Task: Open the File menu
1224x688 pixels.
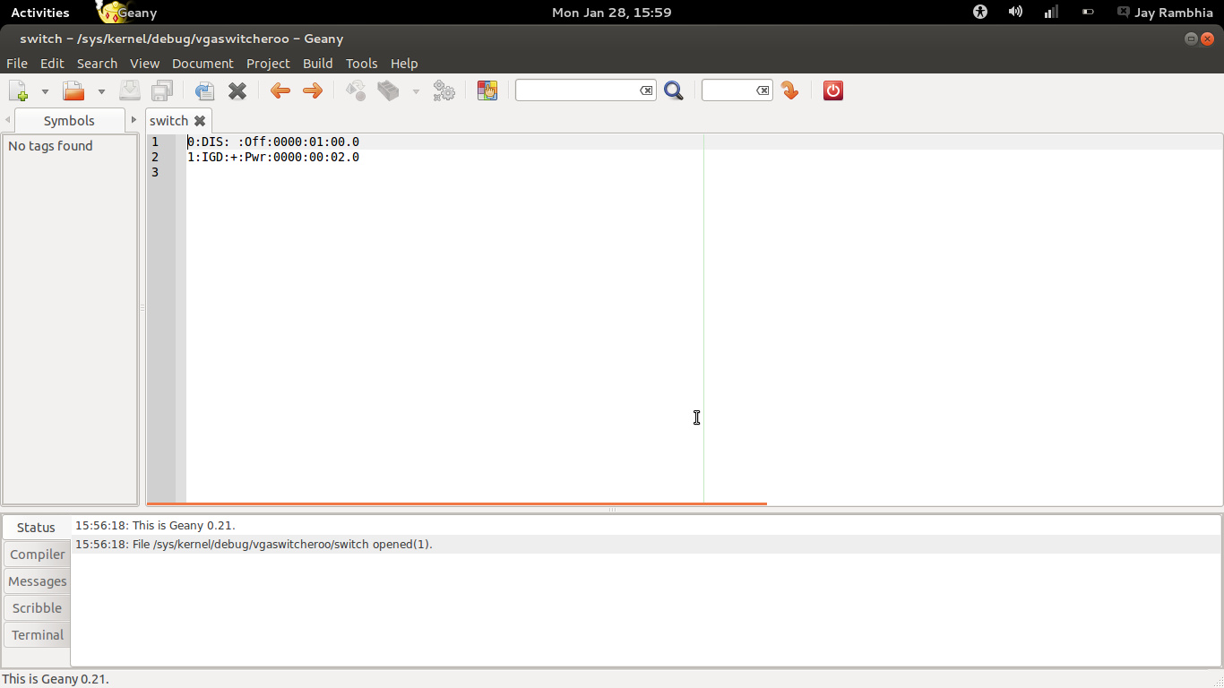Action: pyautogui.click(x=17, y=64)
